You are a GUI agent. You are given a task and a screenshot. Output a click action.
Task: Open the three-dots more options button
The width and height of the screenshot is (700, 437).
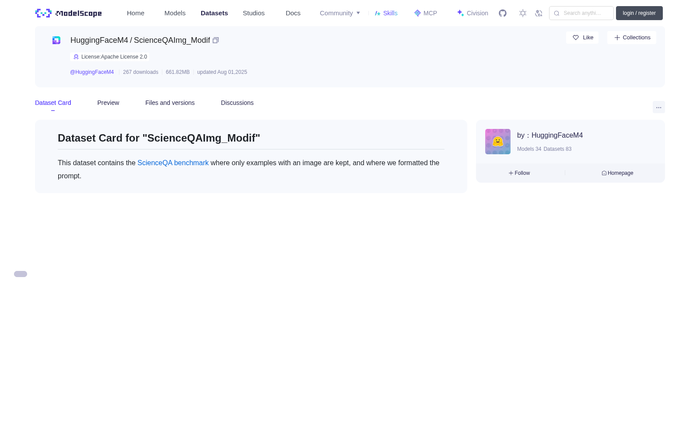coord(658,107)
